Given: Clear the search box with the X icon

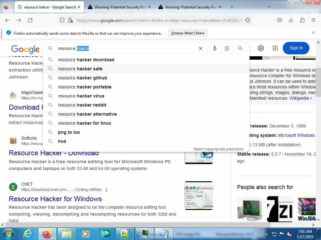Looking at the screenshot, I should [201, 48].
